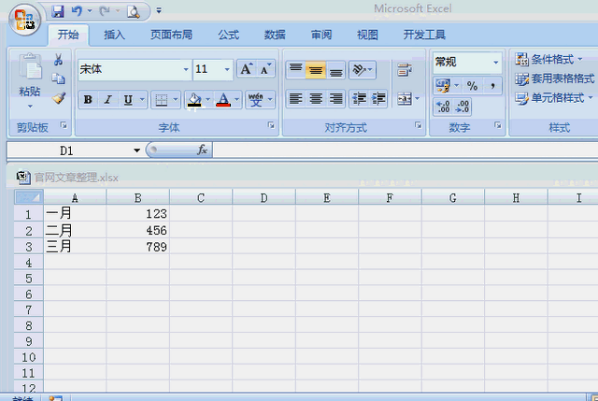Select cell containing 456
This screenshot has height=401, width=598.
pos(137,231)
